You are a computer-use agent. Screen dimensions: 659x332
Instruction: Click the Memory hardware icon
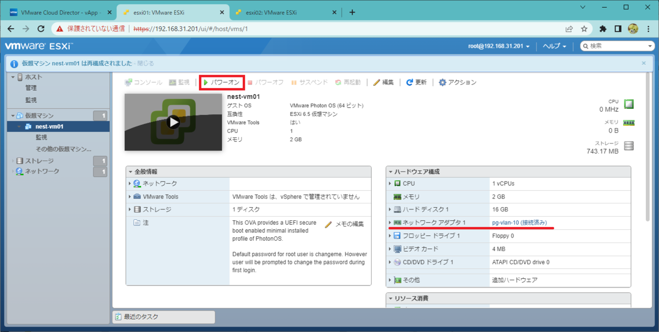[x=398, y=196]
